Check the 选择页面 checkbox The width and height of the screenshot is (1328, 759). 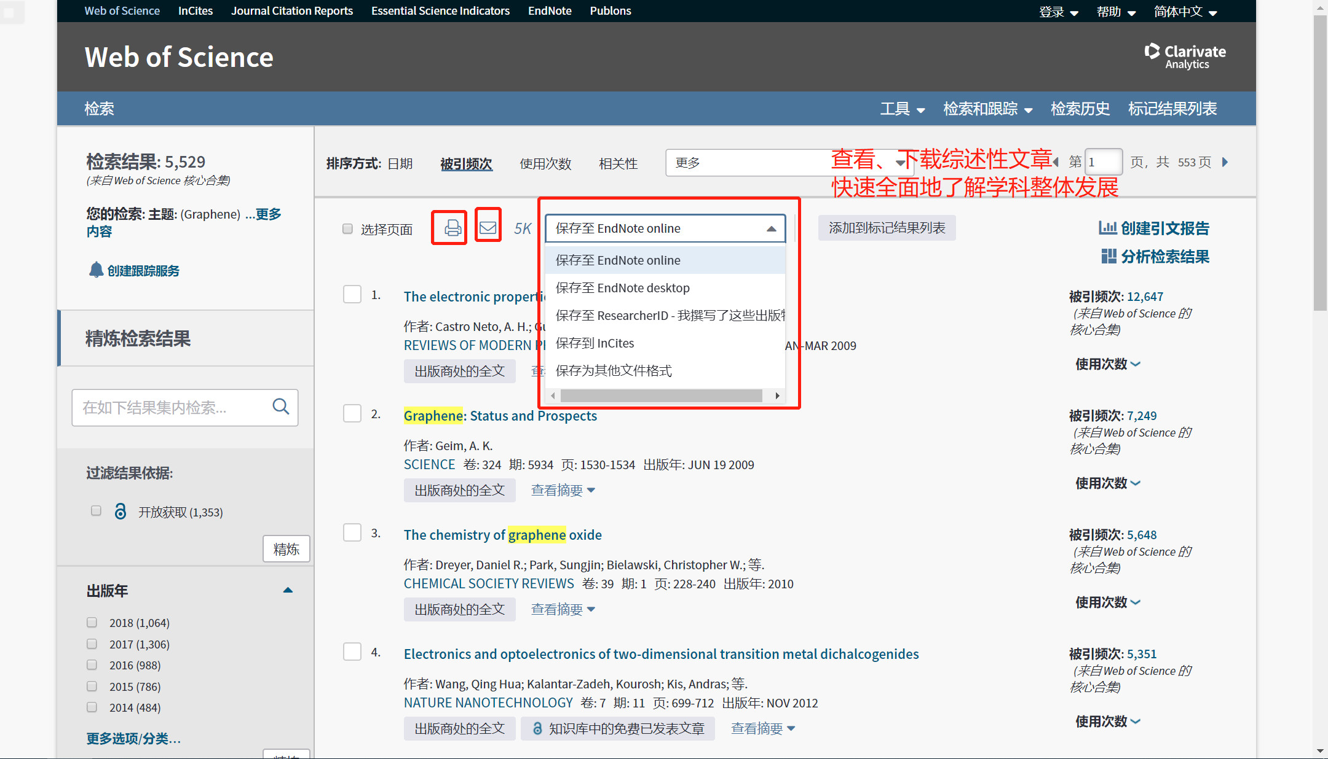coord(347,229)
